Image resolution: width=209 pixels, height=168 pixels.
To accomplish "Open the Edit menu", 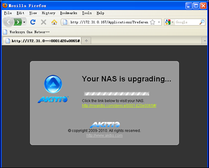I will click(x=21, y=13).
